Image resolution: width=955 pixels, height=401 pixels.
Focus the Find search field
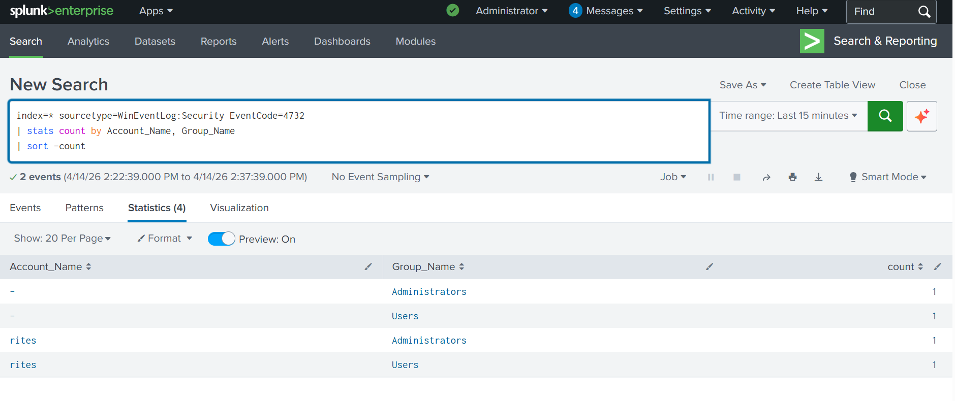point(883,12)
